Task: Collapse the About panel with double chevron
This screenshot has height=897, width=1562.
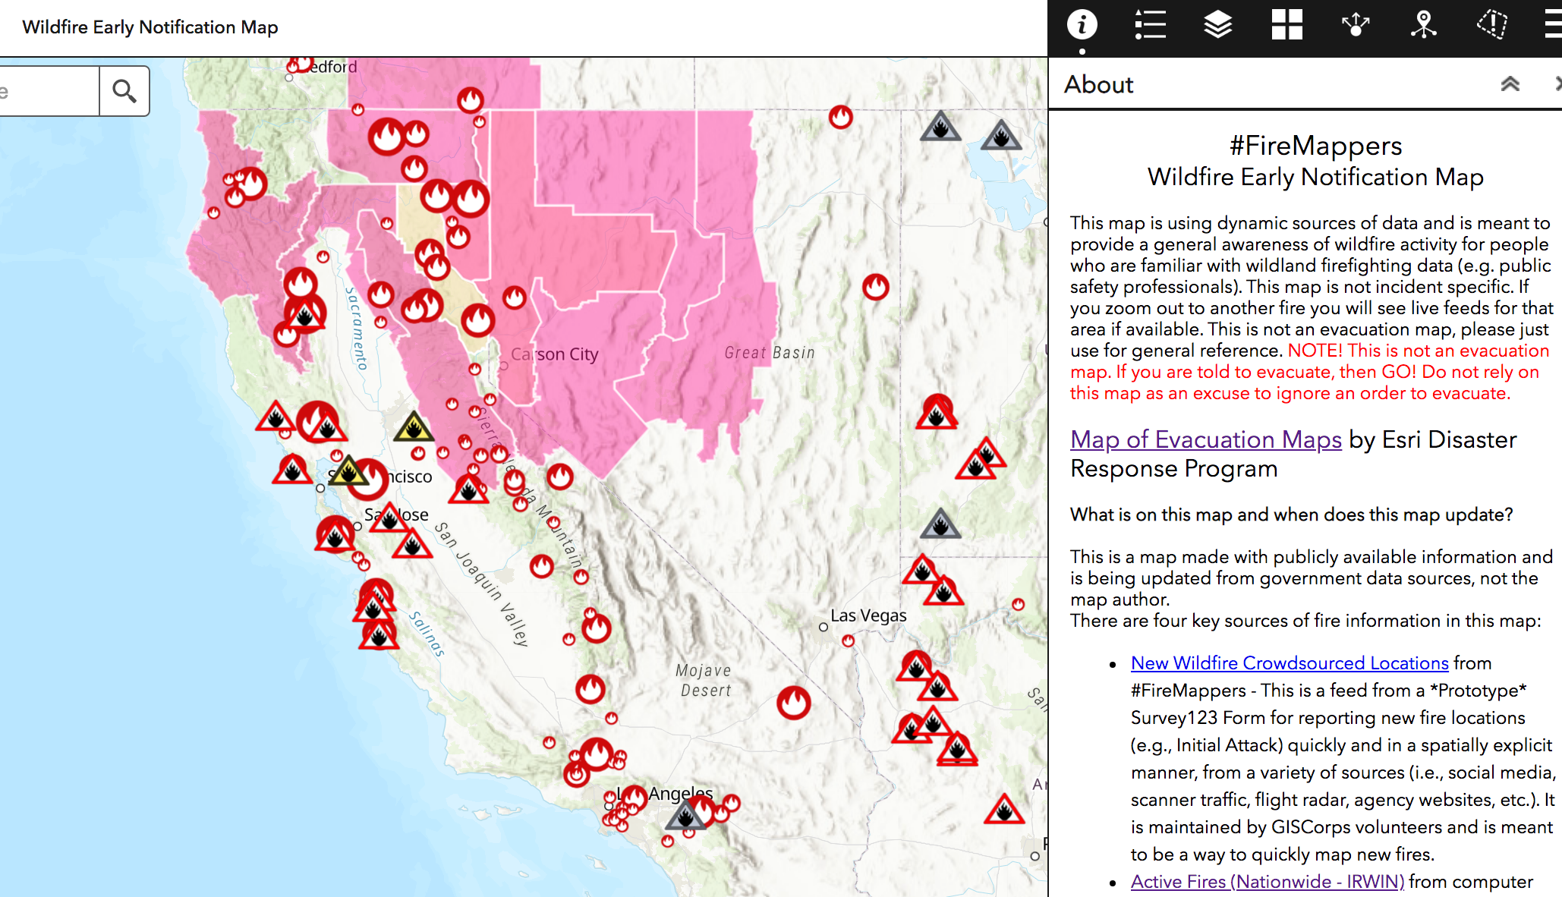Action: (1510, 84)
